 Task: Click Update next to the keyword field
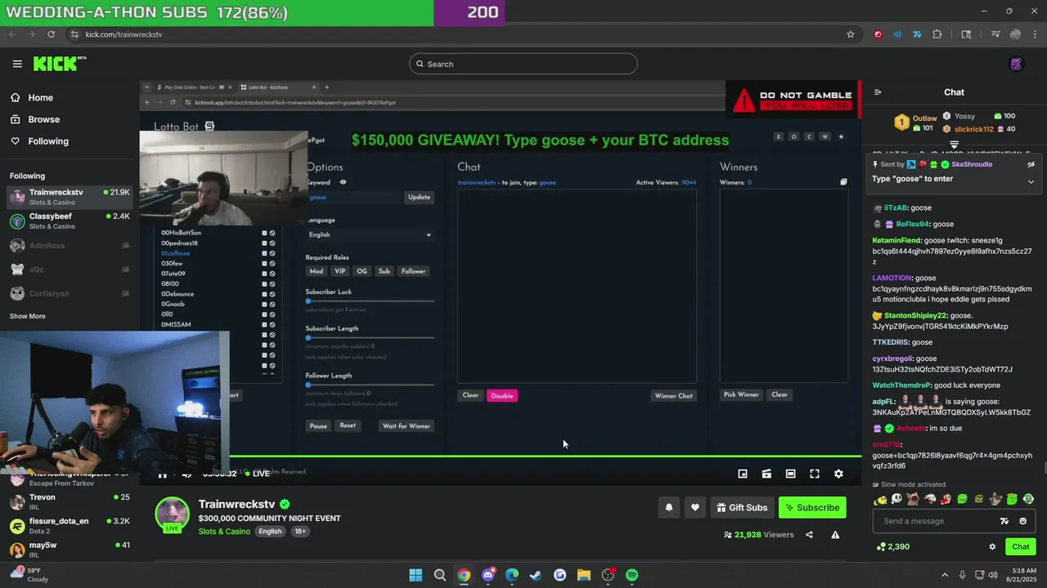(x=419, y=197)
